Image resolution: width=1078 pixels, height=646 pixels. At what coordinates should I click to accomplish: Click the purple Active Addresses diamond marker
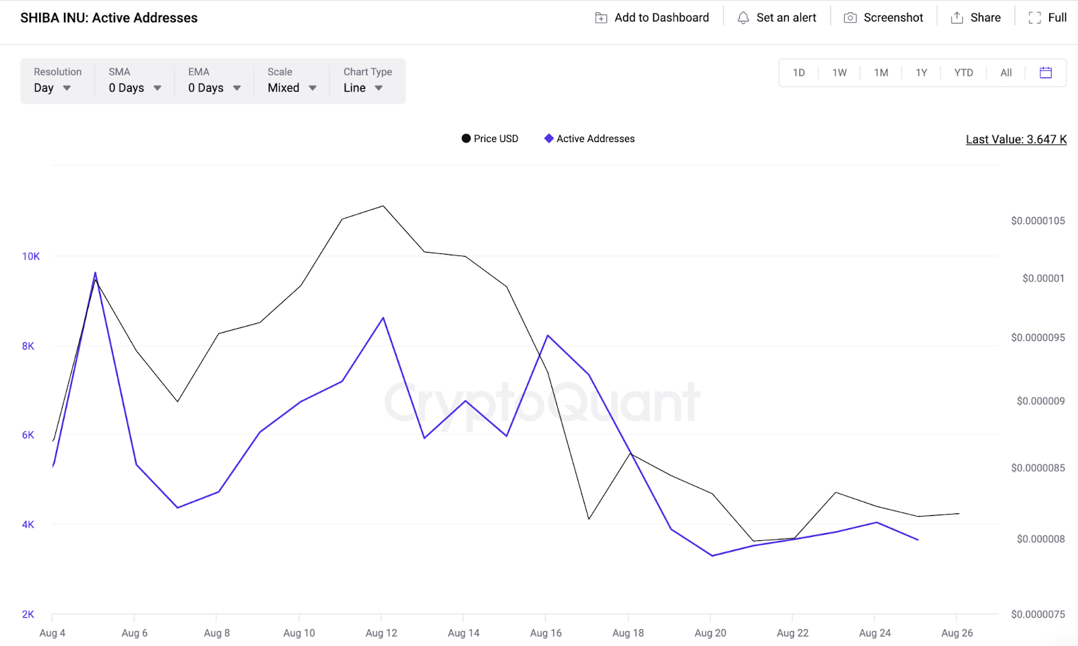(549, 139)
